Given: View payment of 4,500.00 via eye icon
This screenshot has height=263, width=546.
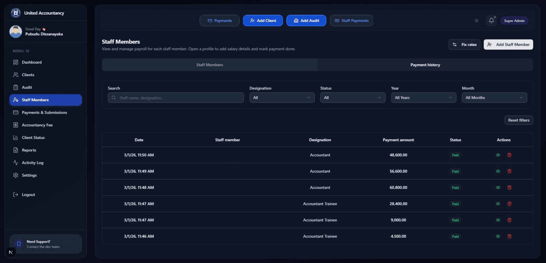Looking at the screenshot, I should pos(498,236).
